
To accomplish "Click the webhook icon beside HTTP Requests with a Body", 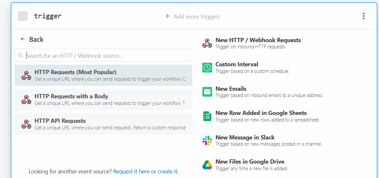I will tap(26, 100).
